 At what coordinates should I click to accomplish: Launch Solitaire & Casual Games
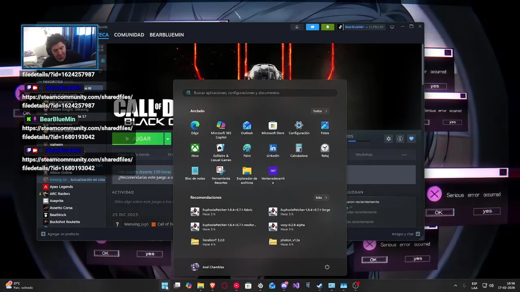221,153
